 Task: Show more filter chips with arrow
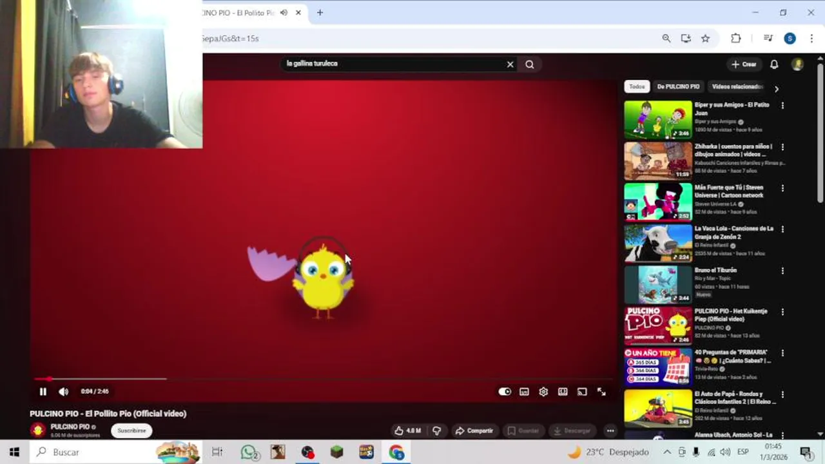pyautogui.click(x=776, y=89)
